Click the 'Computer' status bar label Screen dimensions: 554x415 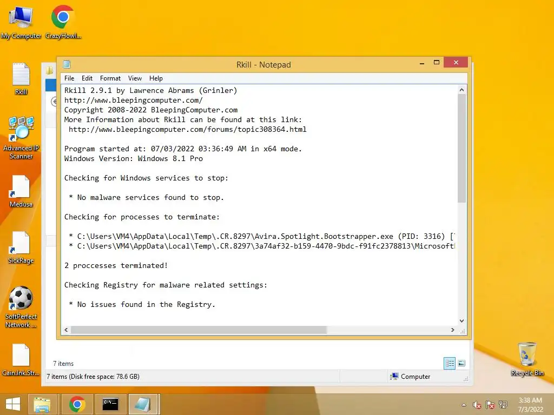coord(415,377)
